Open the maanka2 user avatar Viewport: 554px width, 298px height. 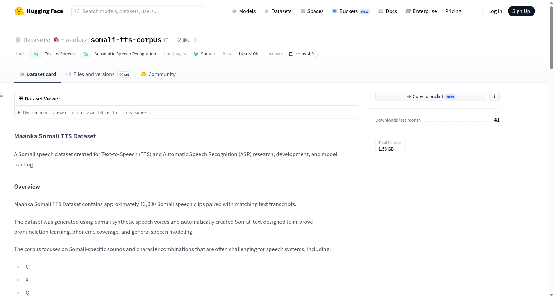click(56, 40)
